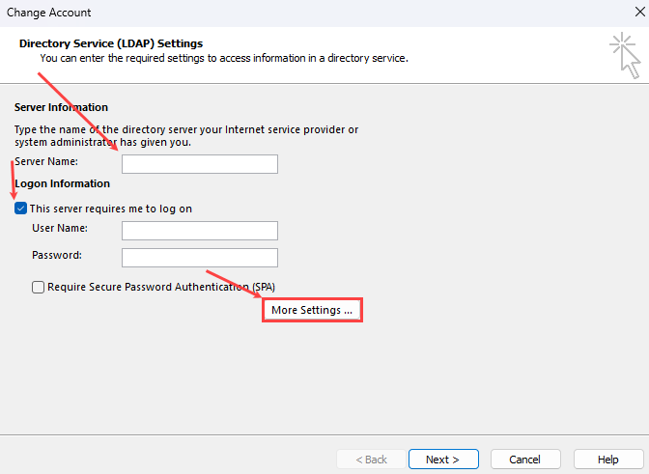The image size is (649, 474).
Task: Focus the Server Name text field
Action: click(x=199, y=164)
